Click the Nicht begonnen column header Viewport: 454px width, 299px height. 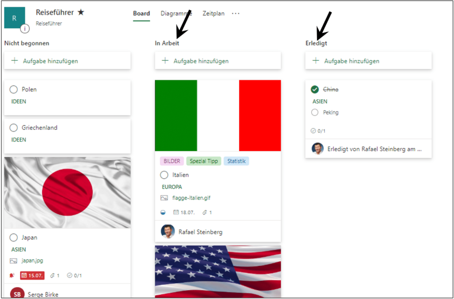pos(27,43)
